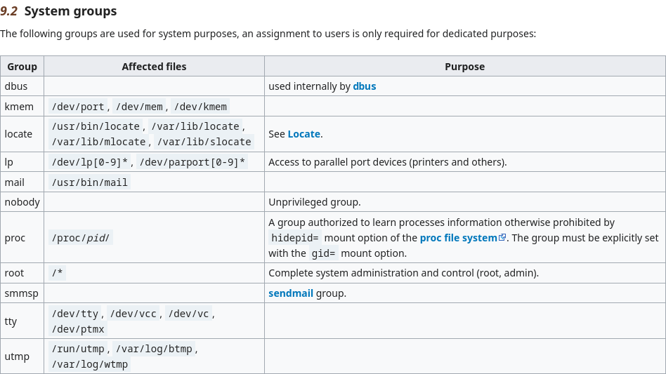Click the external link icon after proc file system

[x=502, y=237]
